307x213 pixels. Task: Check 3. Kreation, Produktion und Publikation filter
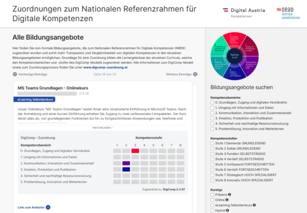[212, 118]
